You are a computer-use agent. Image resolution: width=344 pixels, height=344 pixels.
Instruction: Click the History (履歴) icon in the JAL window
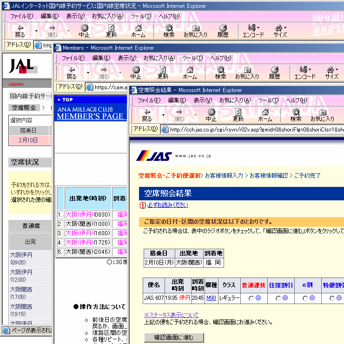[x=223, y=31]
